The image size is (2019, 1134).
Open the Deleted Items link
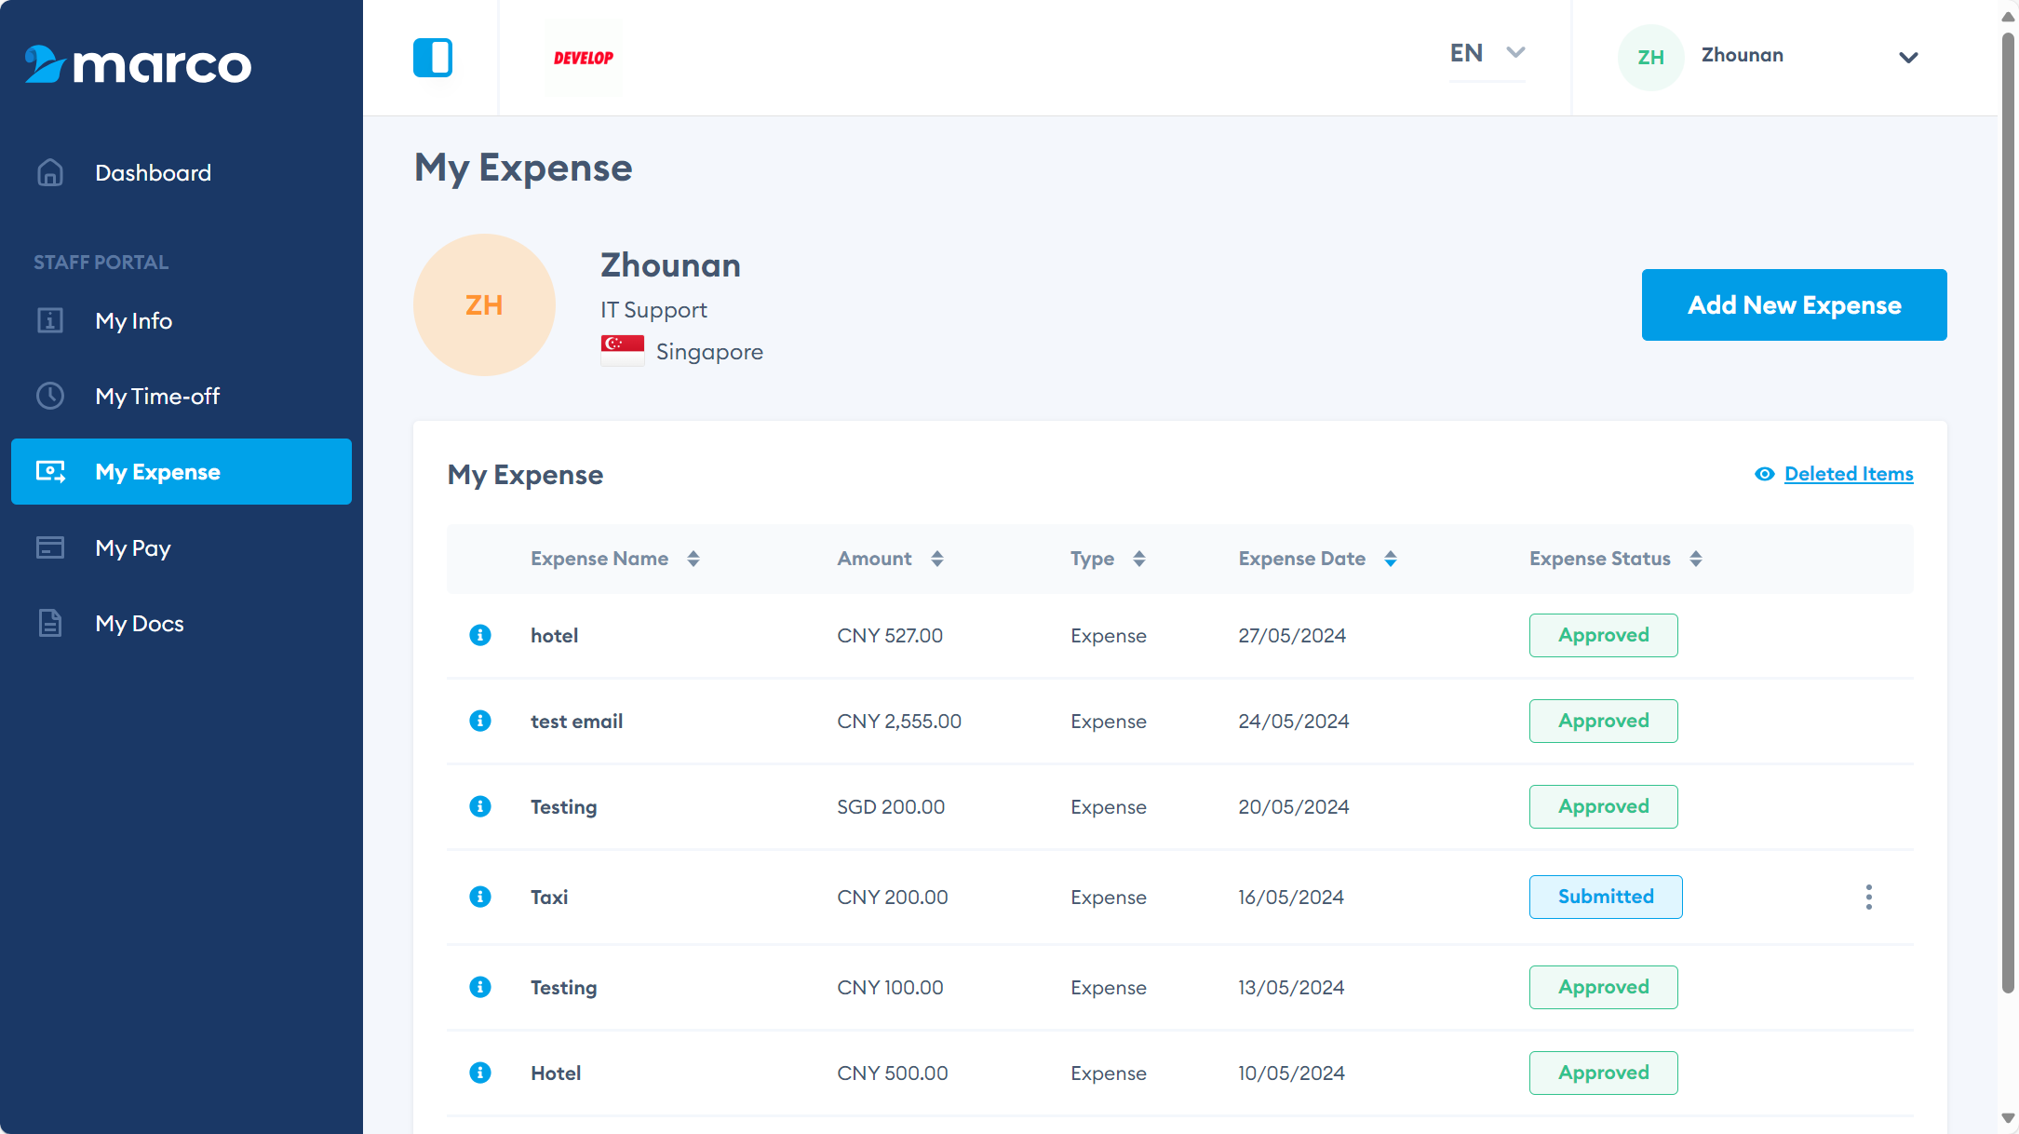1849,474
